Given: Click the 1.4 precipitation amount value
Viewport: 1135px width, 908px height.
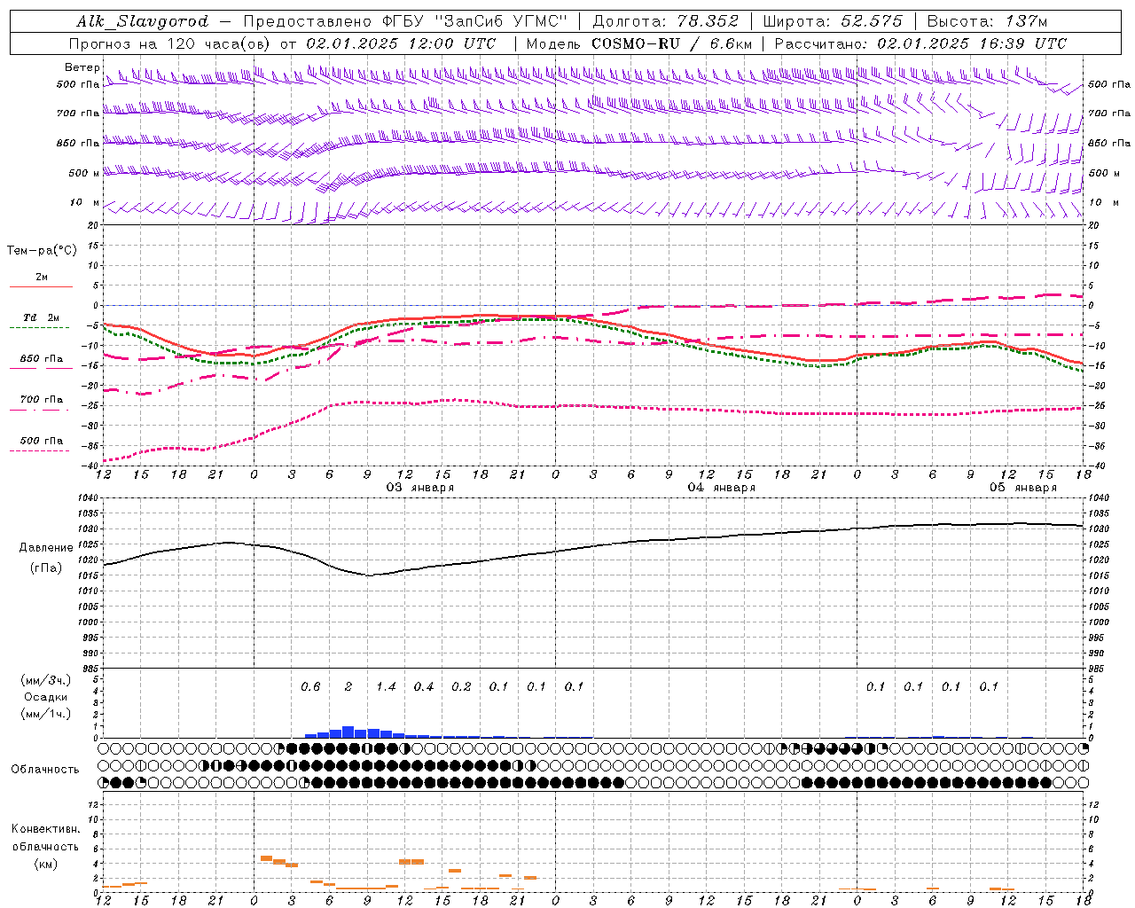Looking at the screenshot, I should [386, 687].
